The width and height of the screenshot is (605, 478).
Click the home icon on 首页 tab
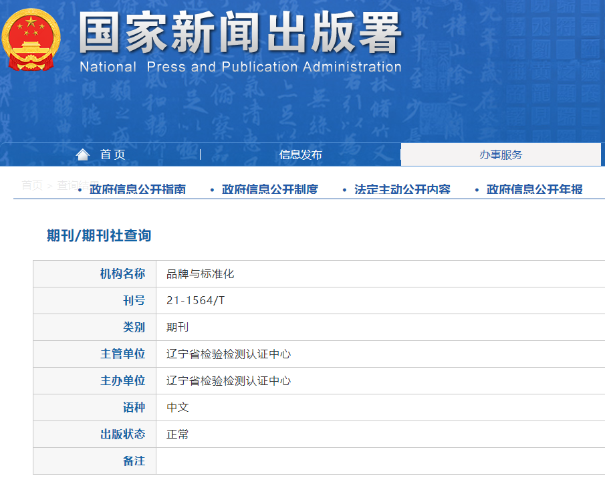point(82,154)
